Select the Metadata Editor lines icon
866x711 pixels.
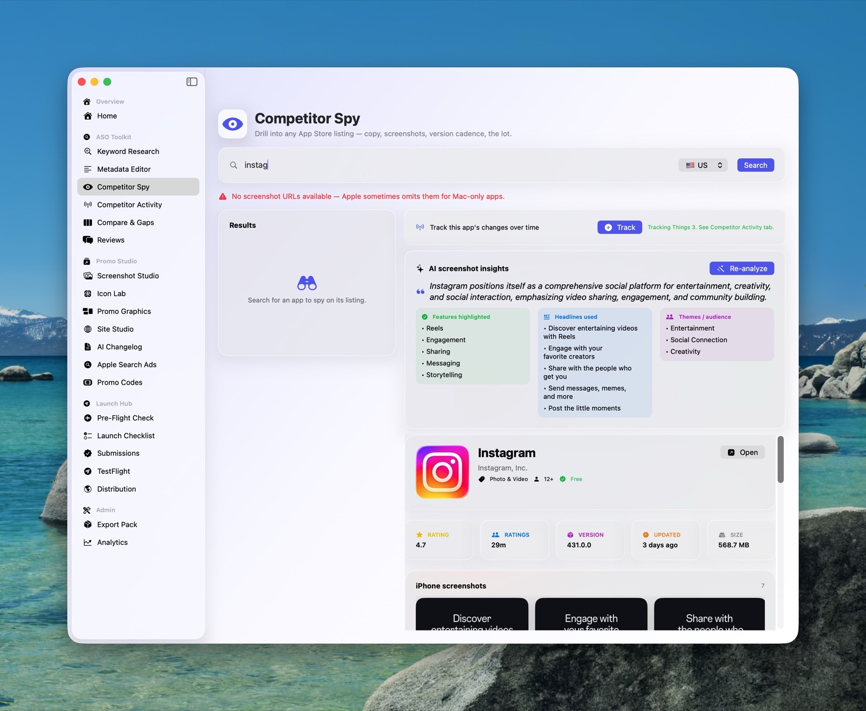(x=88, y=169)
